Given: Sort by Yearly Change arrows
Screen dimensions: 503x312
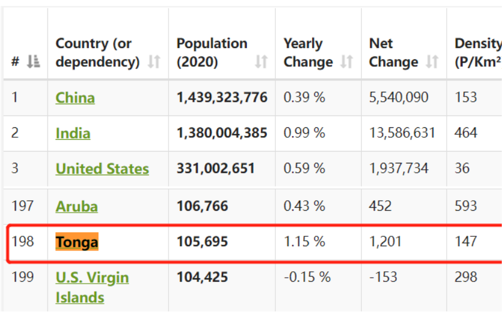Looking at the screenshot, I should (347, 62).
